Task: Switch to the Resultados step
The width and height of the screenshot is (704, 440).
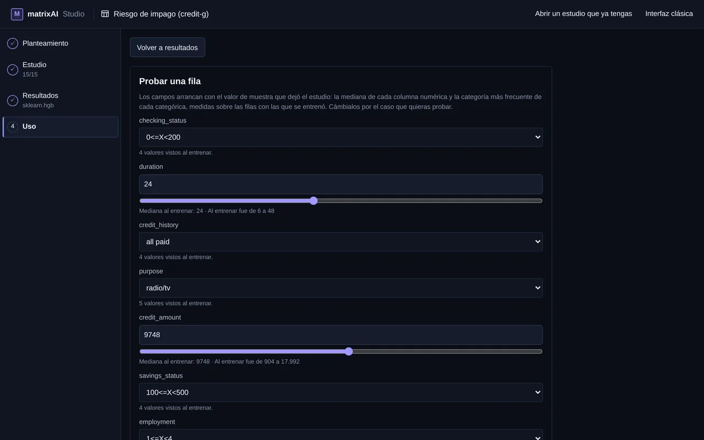Action: [x=61, y=100]
